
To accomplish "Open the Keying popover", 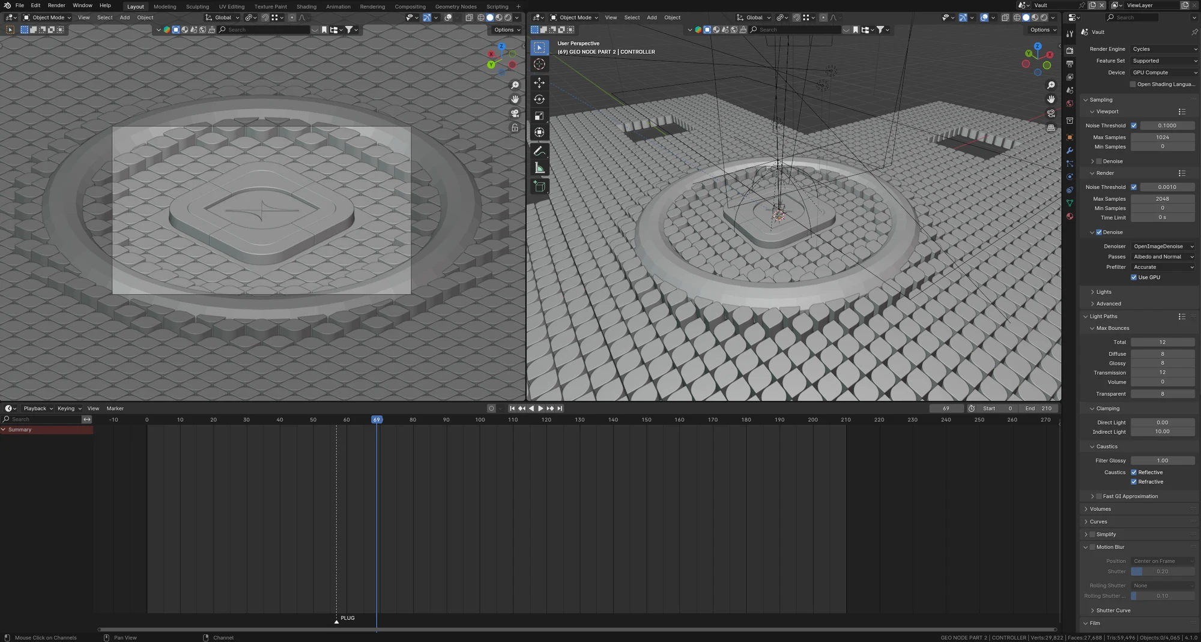I will [x=69, y=409].
